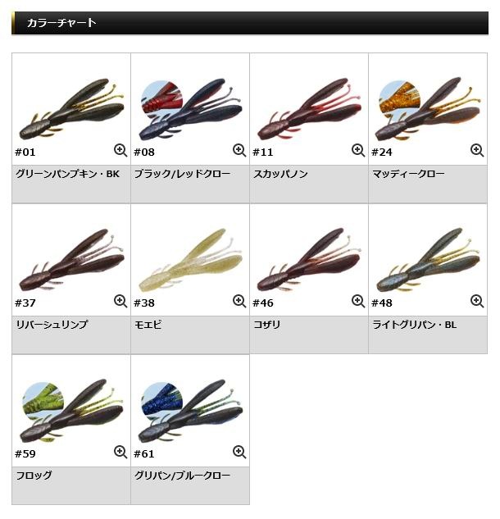Click the magnifier icon on color #48
Screen dimensions: 500x519
[x=477, y=301]
